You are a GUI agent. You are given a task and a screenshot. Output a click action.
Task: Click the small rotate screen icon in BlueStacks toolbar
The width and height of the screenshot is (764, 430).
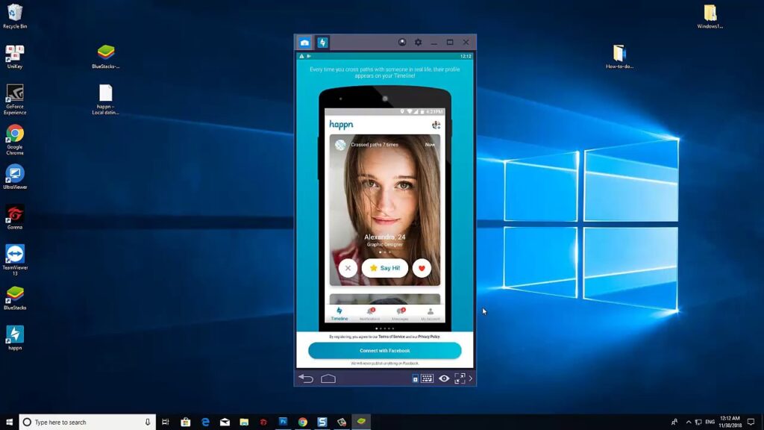[x=415, y=378]
